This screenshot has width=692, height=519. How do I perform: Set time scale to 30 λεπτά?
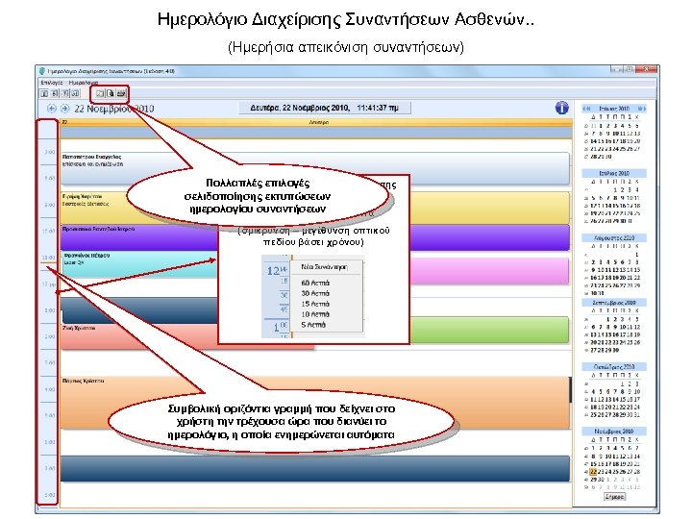315,293
